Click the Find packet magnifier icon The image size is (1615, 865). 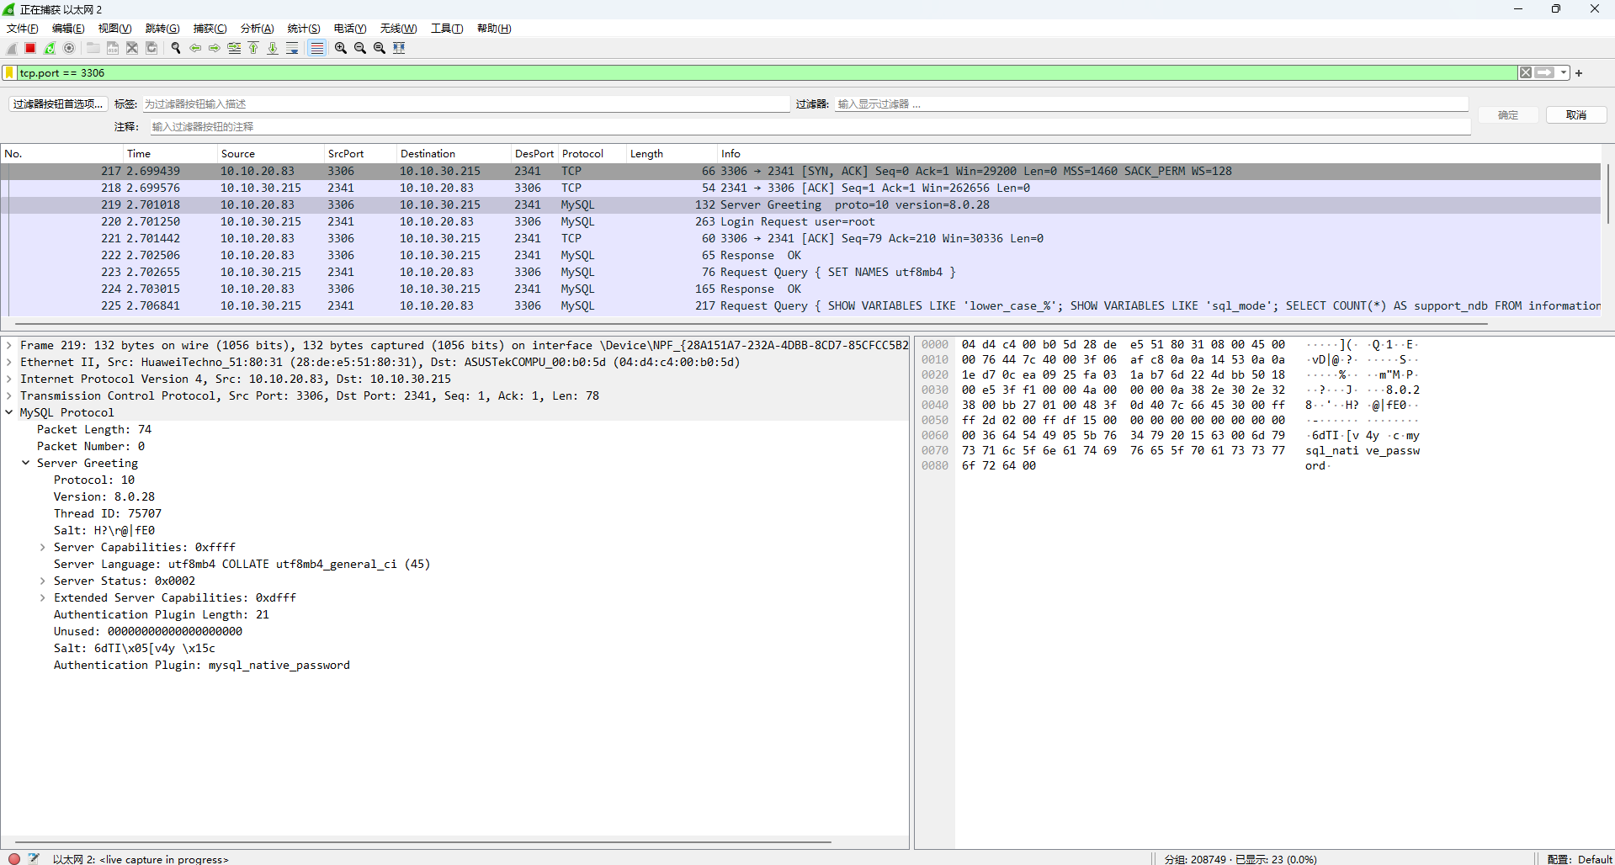[x=176, y=48]
